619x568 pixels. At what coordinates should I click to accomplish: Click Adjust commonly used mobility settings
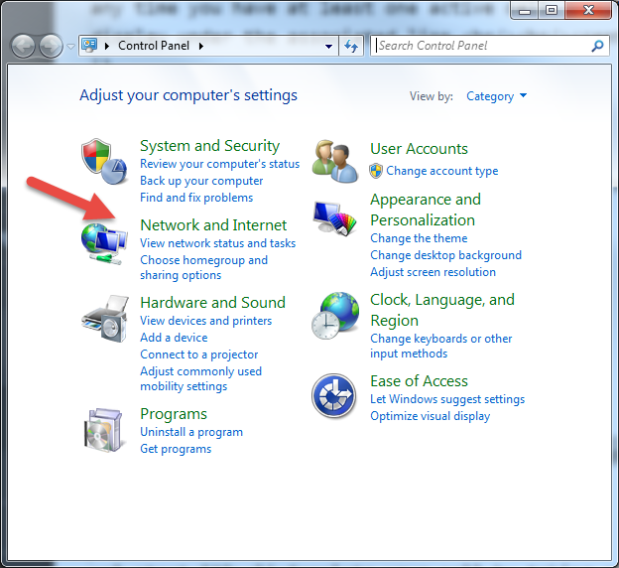201,378
